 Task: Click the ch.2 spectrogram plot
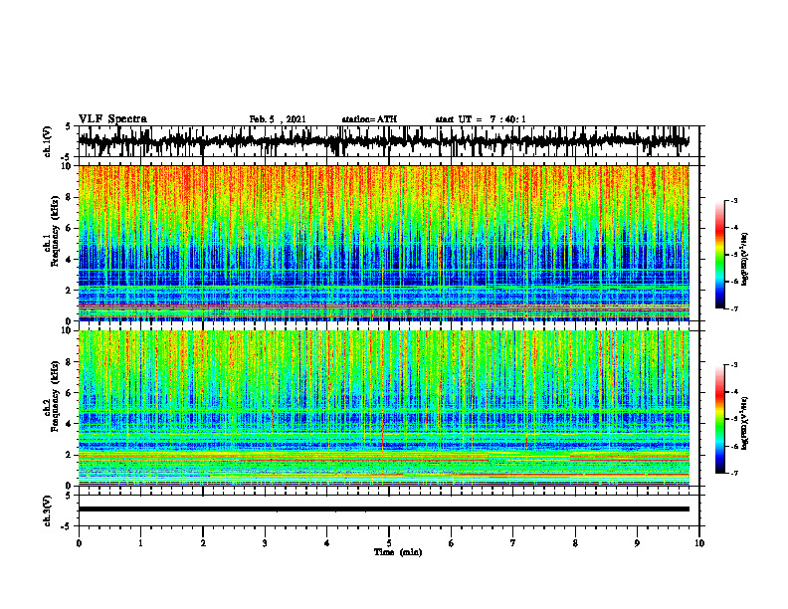(383, 408)
